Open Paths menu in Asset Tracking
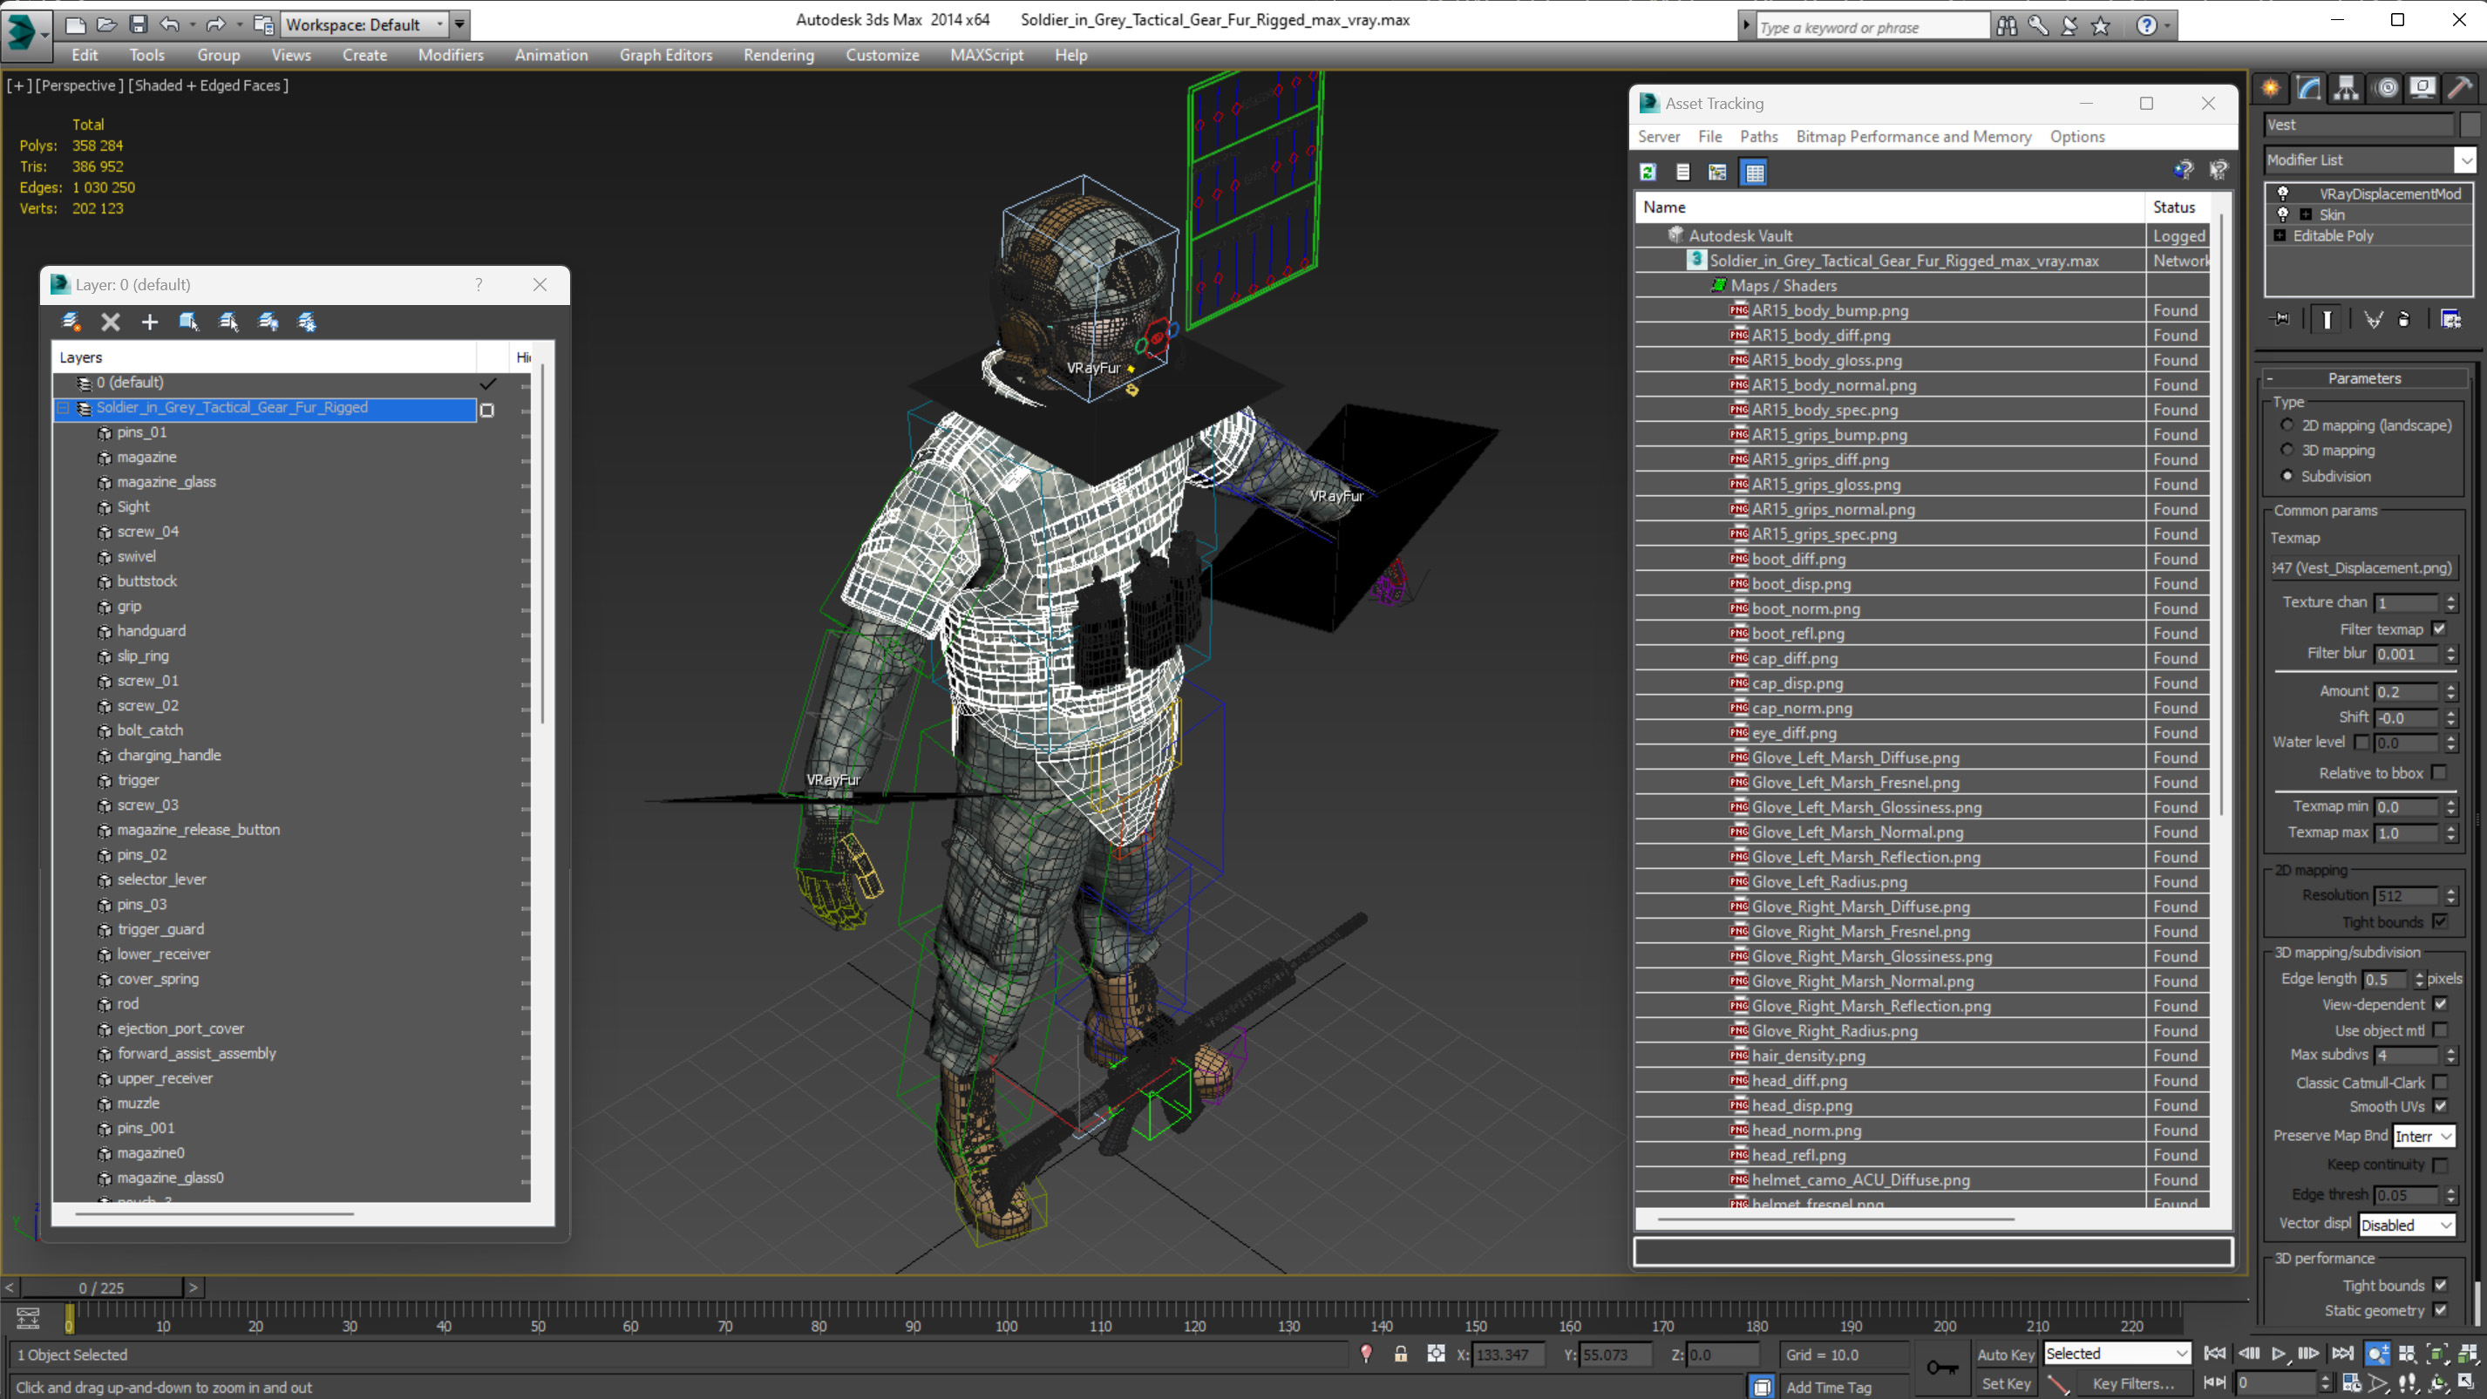2487x1399 pixels. [x=1758, y=136]
